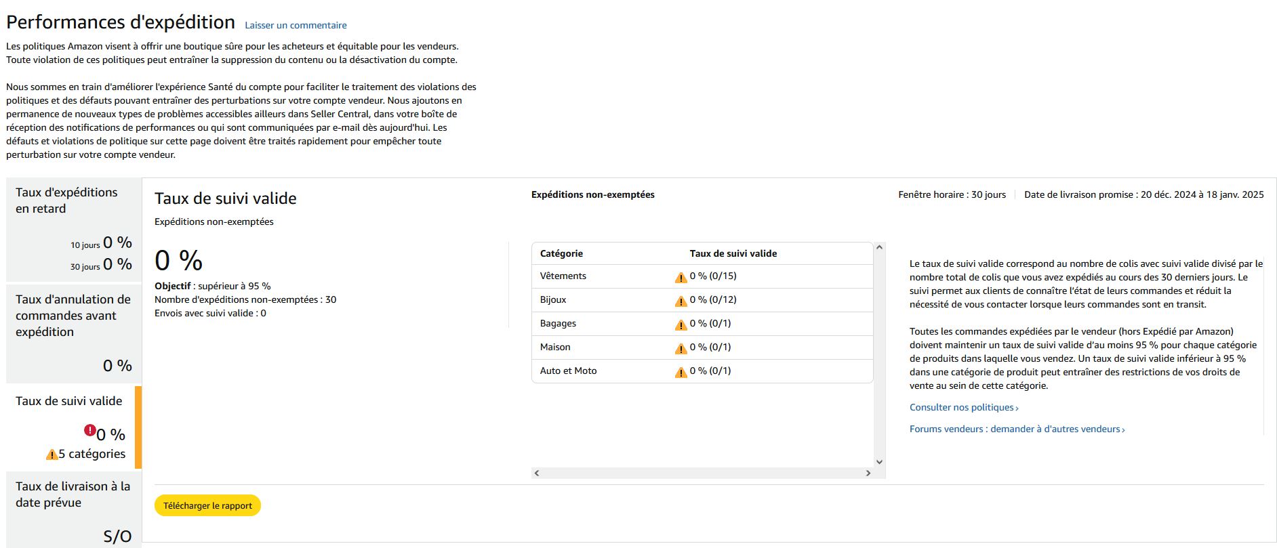This screenshot has height=548, width=1277.
Task: Click the warning icon next to 5 catégories
Action: [52, 455]
